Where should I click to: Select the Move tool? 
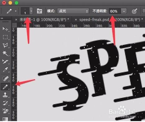(x=5, y=29)
